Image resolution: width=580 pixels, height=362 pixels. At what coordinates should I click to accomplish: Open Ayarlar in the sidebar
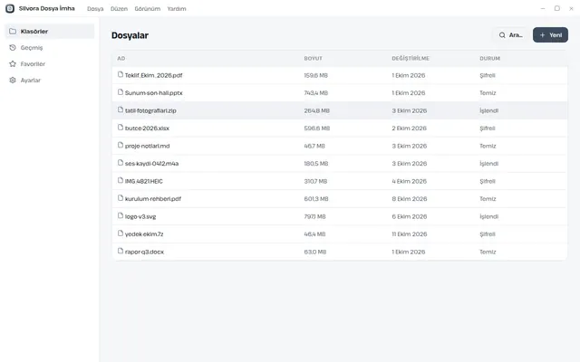click(x=50, y=81)
